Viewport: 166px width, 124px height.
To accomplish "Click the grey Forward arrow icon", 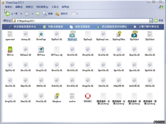I will [x=27, y=14].
